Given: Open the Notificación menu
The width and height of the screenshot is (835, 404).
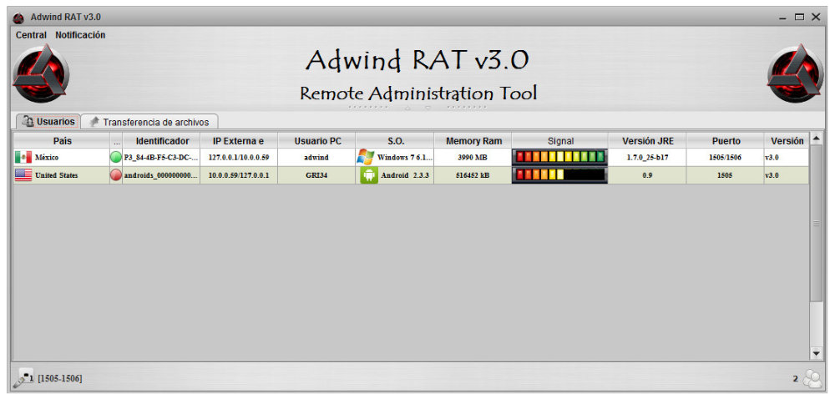Looking at the screenshot, I should click(80, 35).
